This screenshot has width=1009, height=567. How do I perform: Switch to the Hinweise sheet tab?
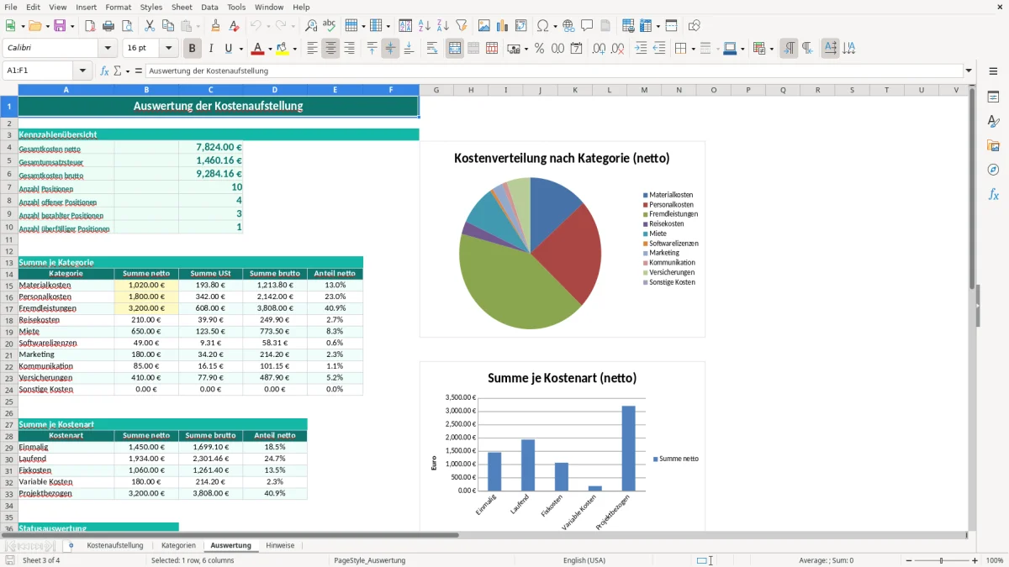click(x=280, y=545)
